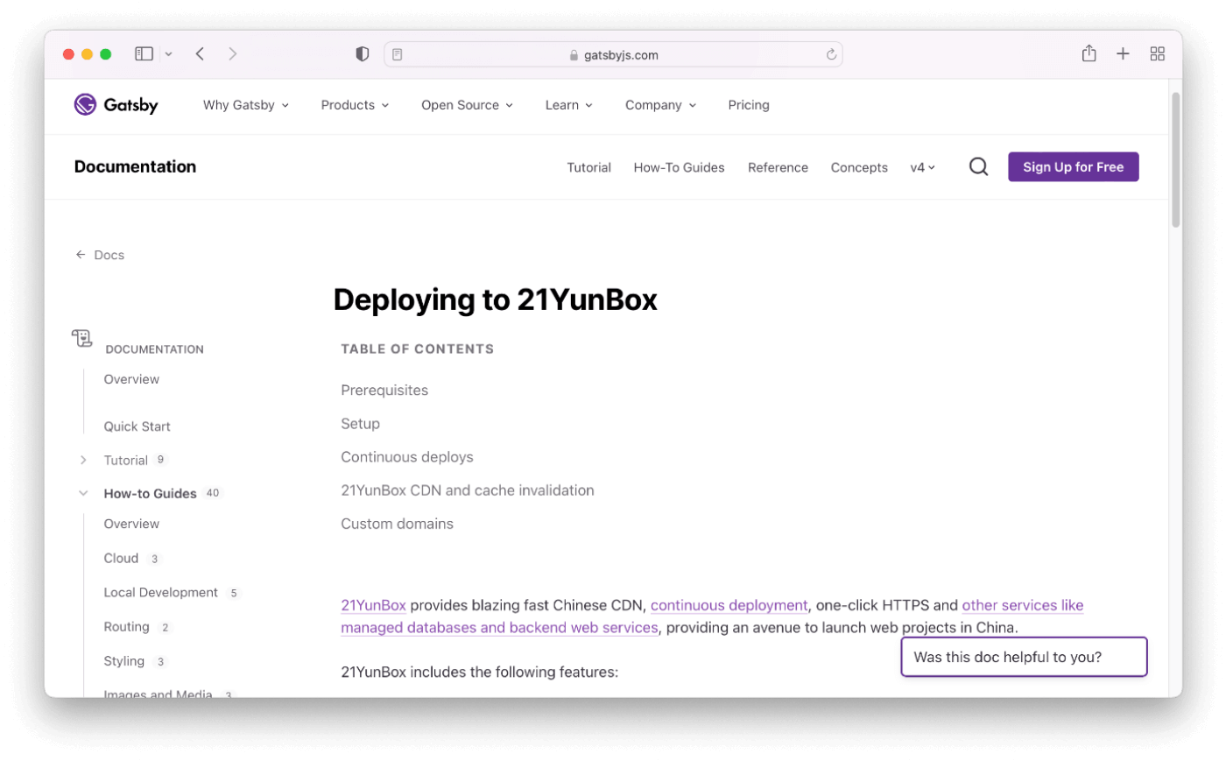
Task: Reload the page using the refresh icon
Action: point(831,54)
